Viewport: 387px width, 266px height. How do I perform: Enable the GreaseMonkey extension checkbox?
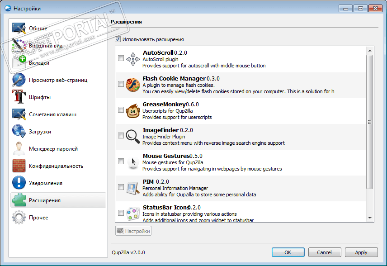click(121, 109)
